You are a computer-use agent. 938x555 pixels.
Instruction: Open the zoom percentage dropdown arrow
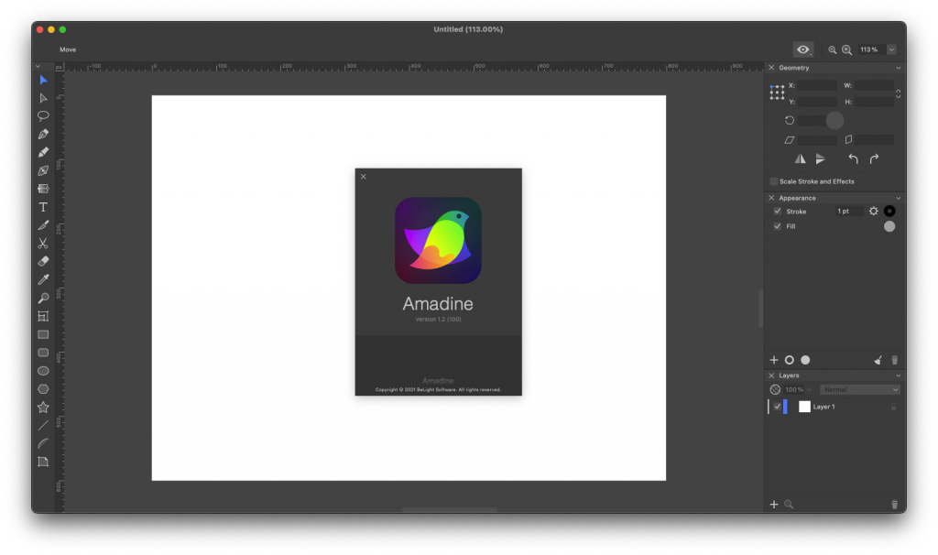pyautogui.click(x=891, y=49)
